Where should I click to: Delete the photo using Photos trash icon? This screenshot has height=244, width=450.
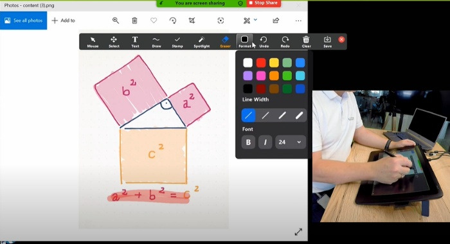pyautogui.click(x=134, y=21)
